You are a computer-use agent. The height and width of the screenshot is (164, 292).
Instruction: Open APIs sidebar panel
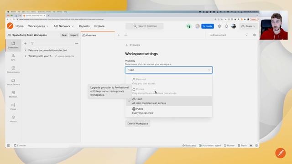[13, 57]
